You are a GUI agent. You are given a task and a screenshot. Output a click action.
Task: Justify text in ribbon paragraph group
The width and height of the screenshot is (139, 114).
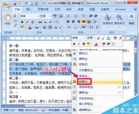click(84, 22)
